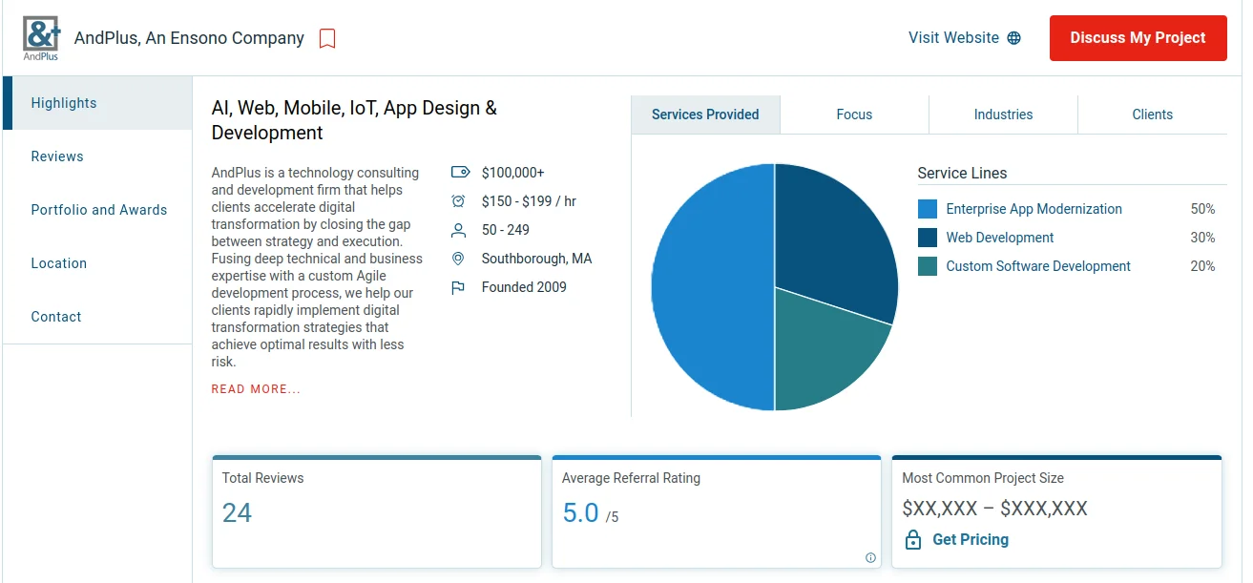Viewport: 1253px width, 583px height.
Task: Click the lock icon next to Get Pricing
Action: pyautogui.click(x=913, y=539)
